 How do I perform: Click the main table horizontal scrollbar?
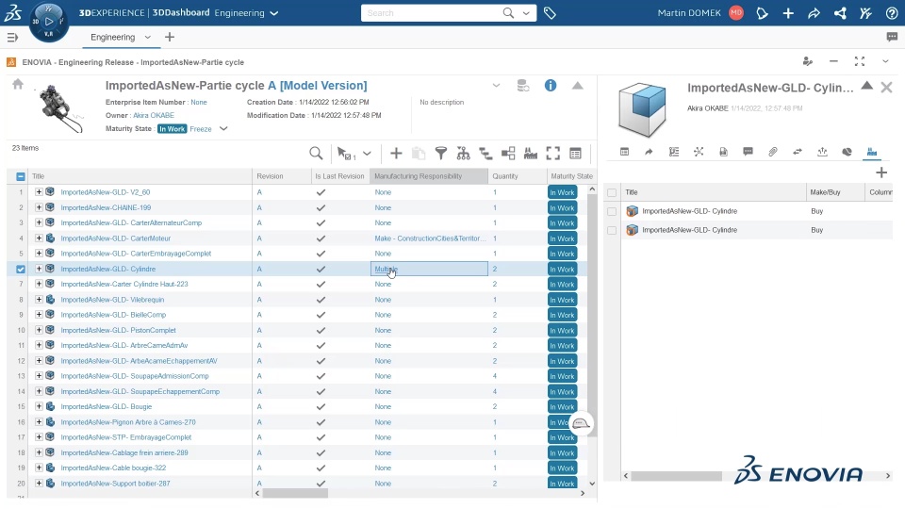pos(295,493)
